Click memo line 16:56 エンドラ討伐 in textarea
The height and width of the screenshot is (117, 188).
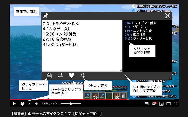click(59, 34)
